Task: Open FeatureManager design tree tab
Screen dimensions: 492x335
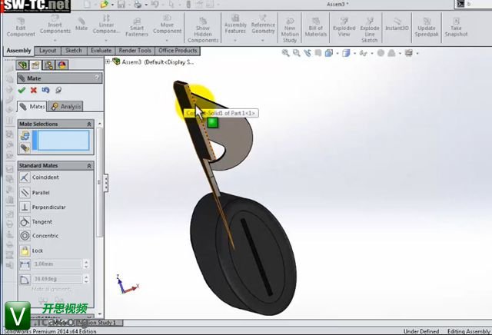Action: (22, 65)
